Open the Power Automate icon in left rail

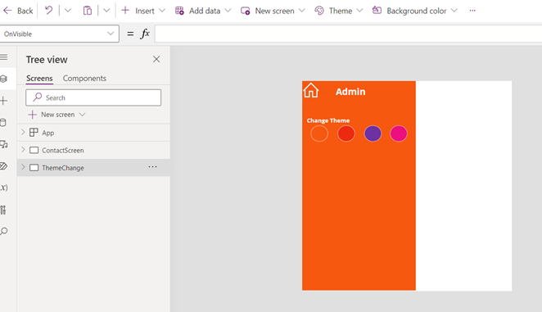[4, 166]
